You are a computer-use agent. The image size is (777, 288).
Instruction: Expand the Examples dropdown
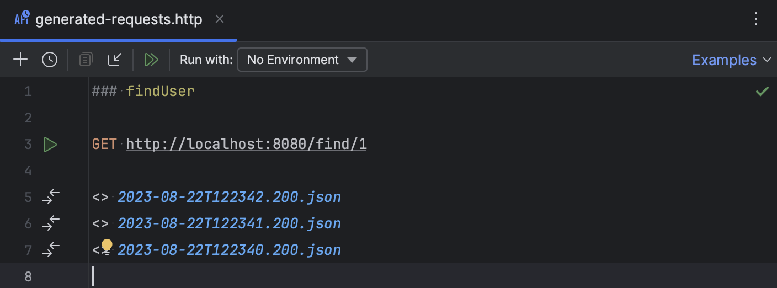[731, 60]
